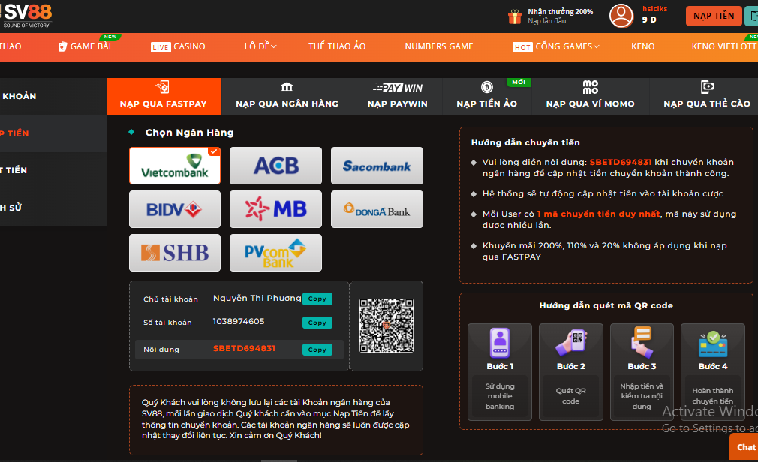This screenshot has width=758, height=462.
Task: Open Live Casino menu
Action: pyautogui.click(x=178, y=46)
